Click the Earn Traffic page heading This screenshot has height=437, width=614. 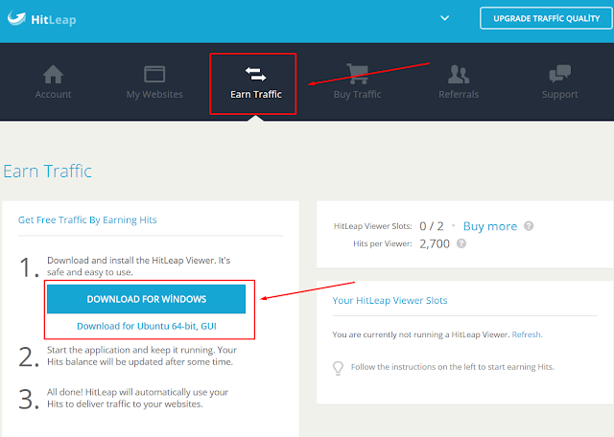point(47,171)
